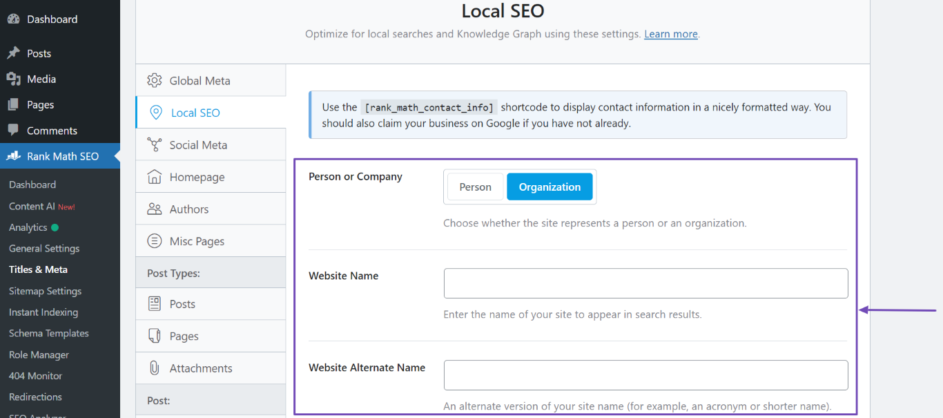This screenshot has width=943, height=418.
Task: Select the Person option
Action: tap(476, 187)
